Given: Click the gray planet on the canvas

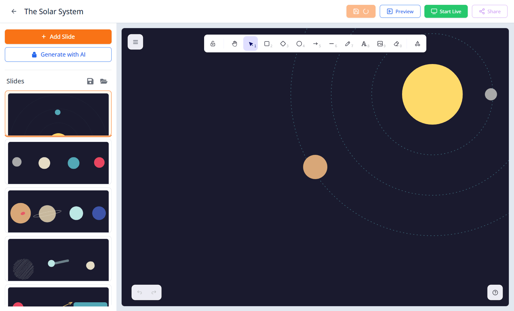Looking at the screenshot, I should (x=491, y=94).
